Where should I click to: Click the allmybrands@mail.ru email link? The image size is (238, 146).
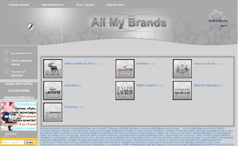19,97
